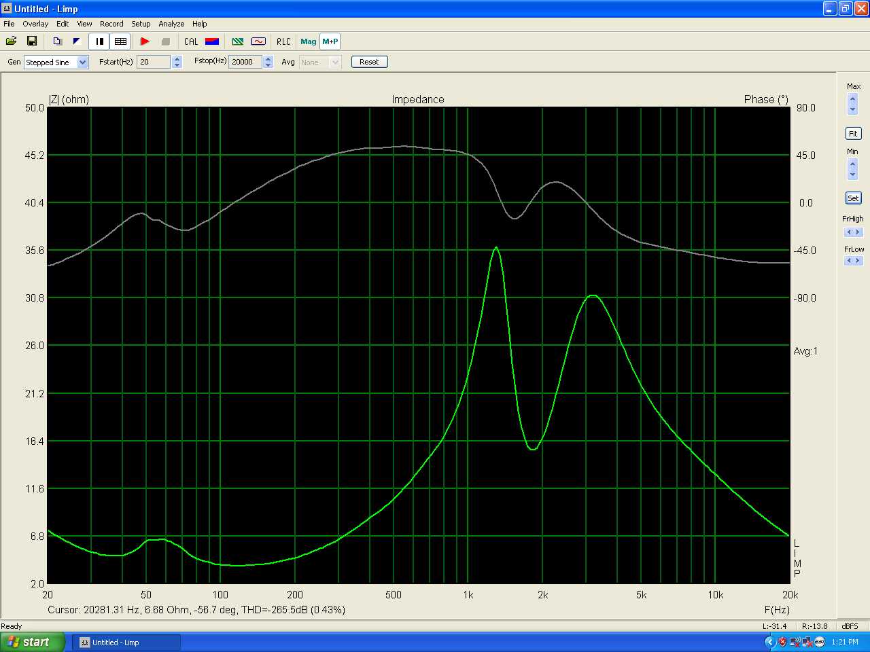The height and width of the screenshot is (652, 870).
Task: Expand hidden tray icons arrow
Action: coord(770,642)
